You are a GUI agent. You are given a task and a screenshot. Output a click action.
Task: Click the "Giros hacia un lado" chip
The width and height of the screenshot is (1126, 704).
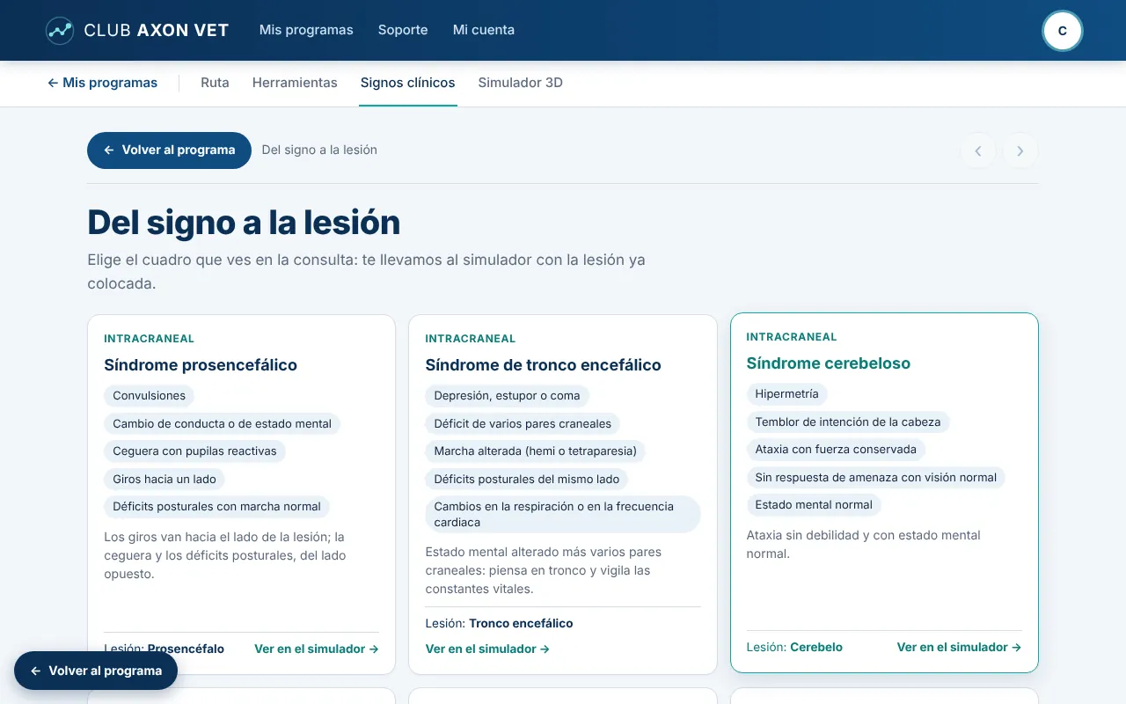click(x=165, y=480)
